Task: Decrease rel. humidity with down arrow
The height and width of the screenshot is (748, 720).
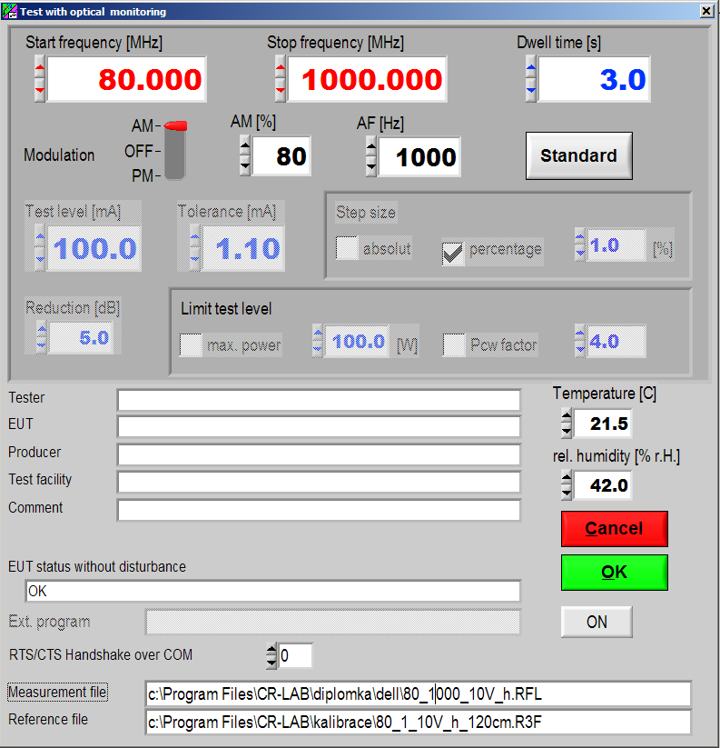Action: [x=567, y=493]
